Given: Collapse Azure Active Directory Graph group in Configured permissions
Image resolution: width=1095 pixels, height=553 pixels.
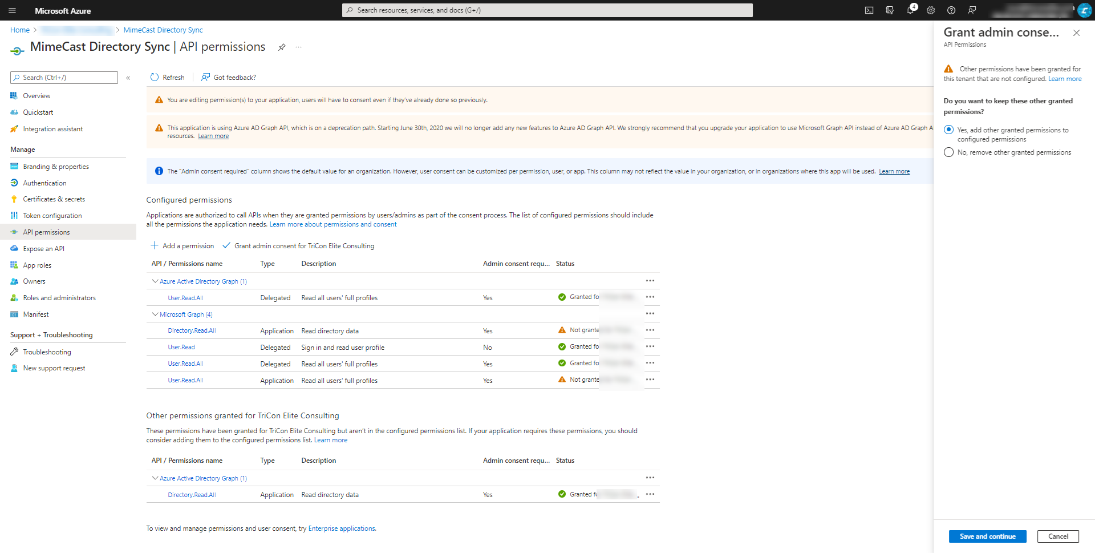Looking at the screenshot, I should pos(155,281).
